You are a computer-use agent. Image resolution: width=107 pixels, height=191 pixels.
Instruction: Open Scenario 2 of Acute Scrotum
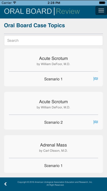(x=53, y=122)
